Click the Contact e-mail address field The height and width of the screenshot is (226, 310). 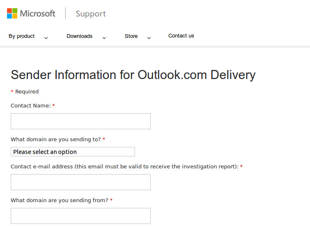81,182
